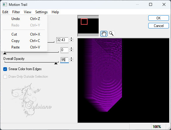Click the Motion Trail title bar icon

pos(5,4)
